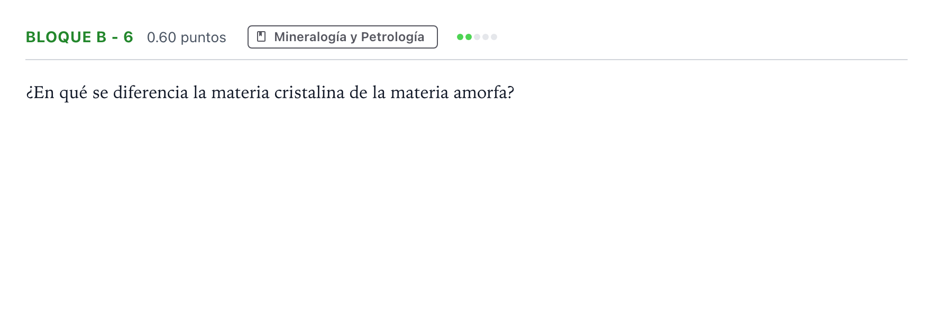Click the second green difficulty dot
Screen dimensions: 933x324
coord(469,37)
